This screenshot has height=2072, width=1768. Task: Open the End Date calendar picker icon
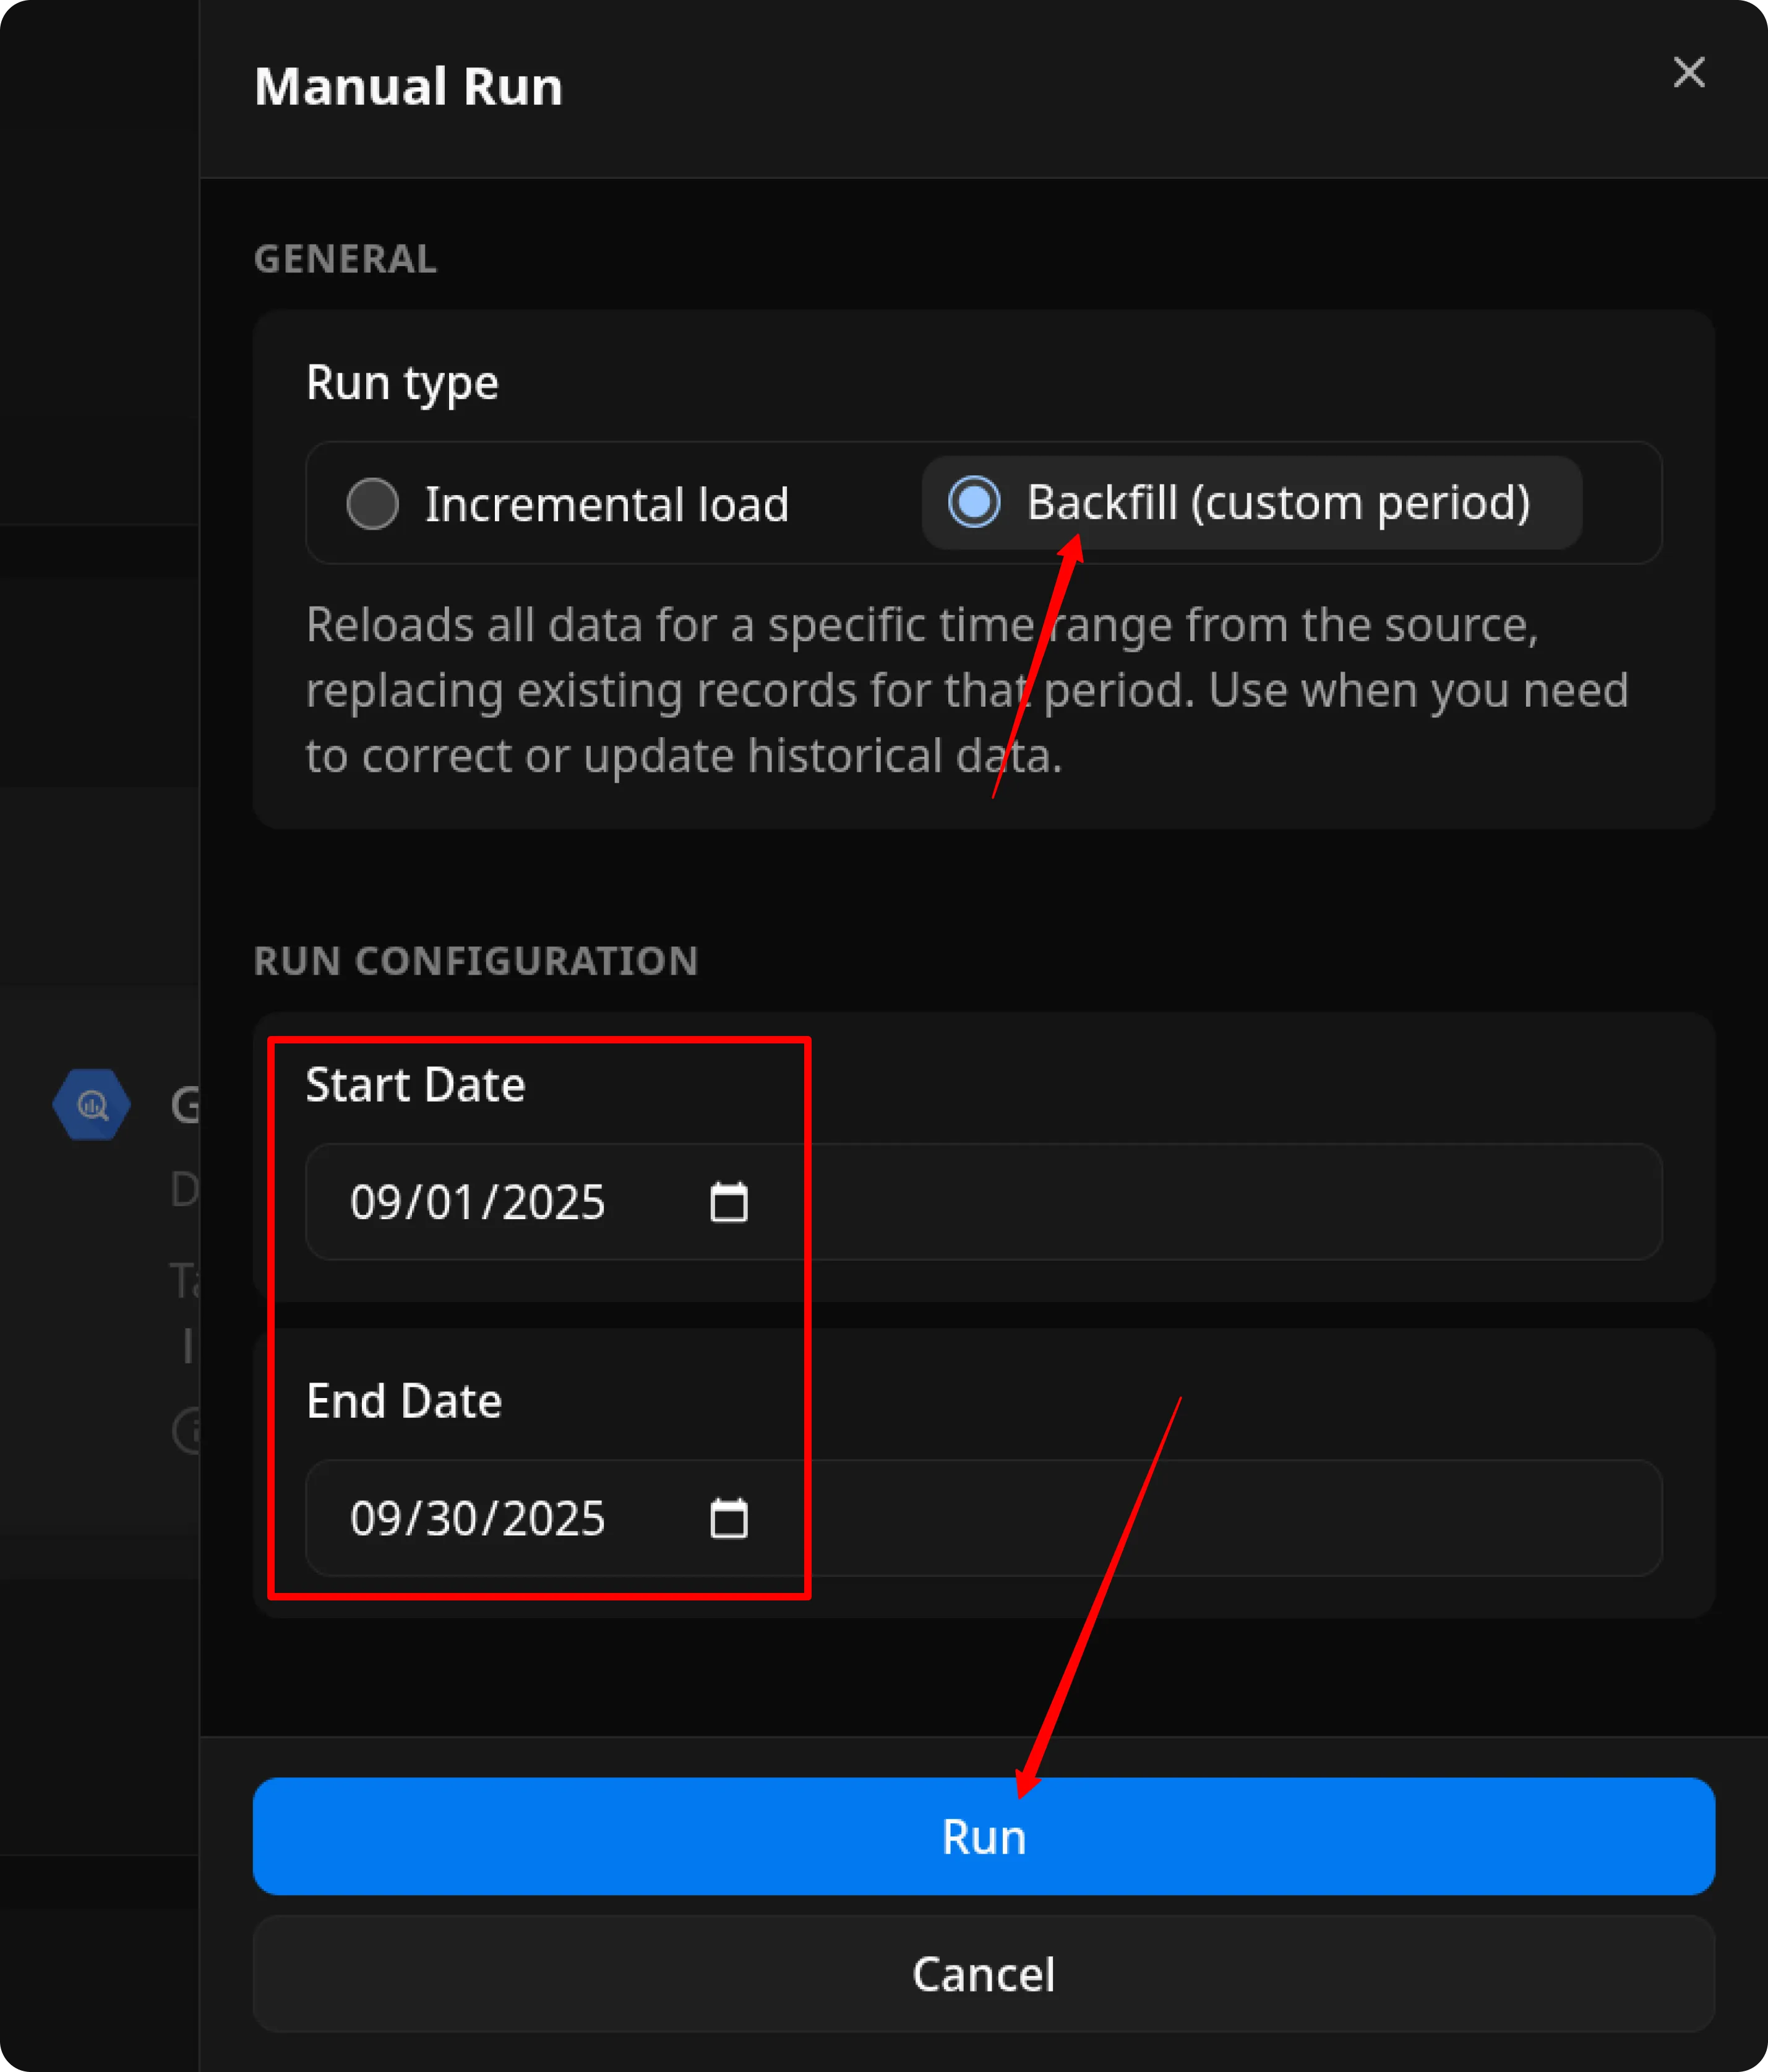(x=729, y=1519)
